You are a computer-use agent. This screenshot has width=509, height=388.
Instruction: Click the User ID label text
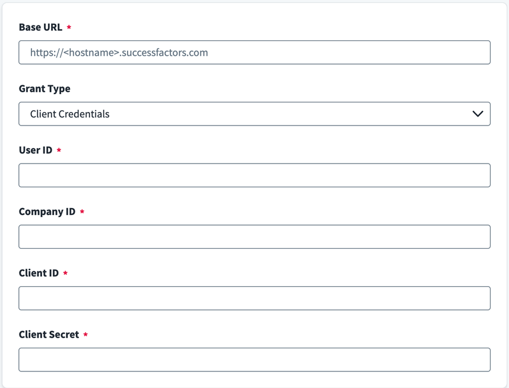coord(36,150)
